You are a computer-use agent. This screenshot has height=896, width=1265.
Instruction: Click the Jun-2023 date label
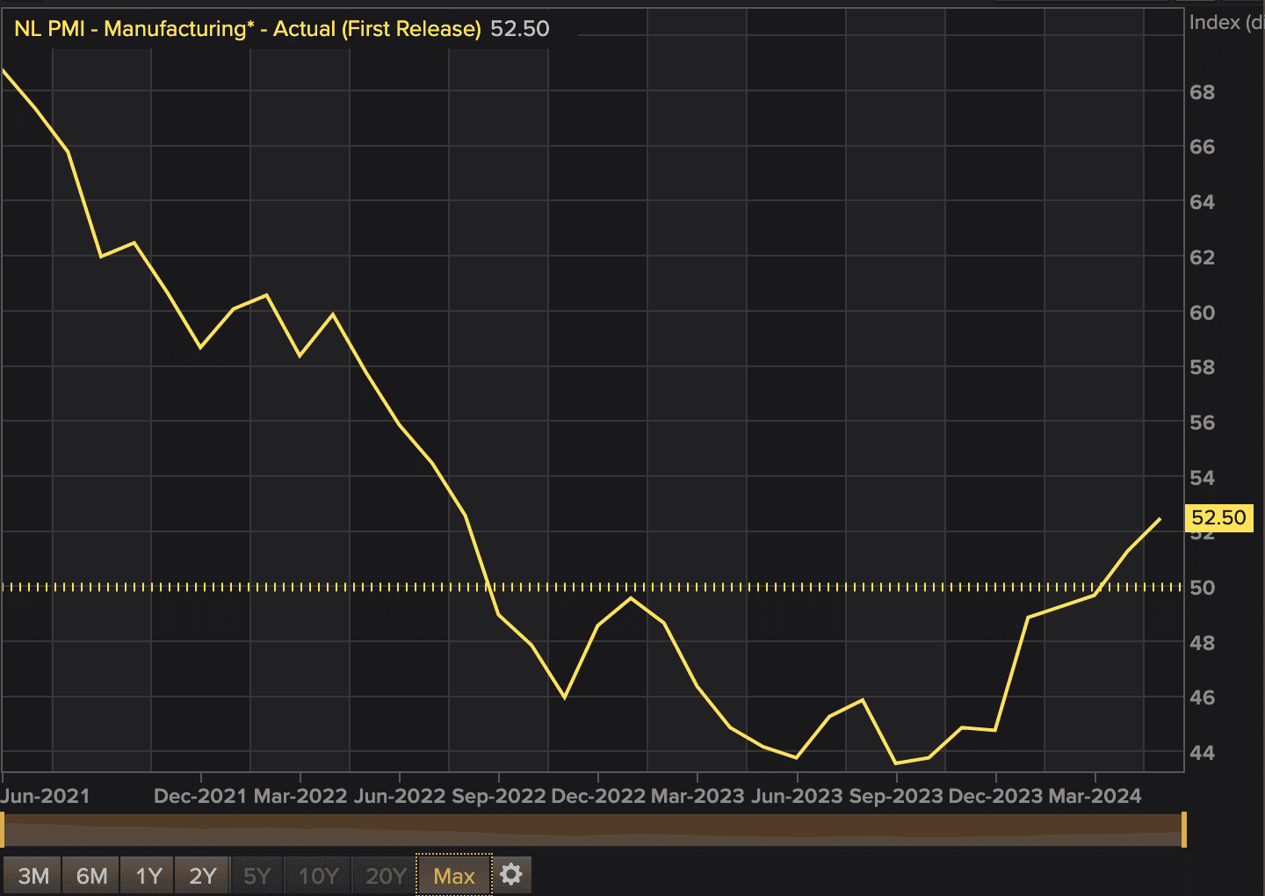tap(798, 796)
